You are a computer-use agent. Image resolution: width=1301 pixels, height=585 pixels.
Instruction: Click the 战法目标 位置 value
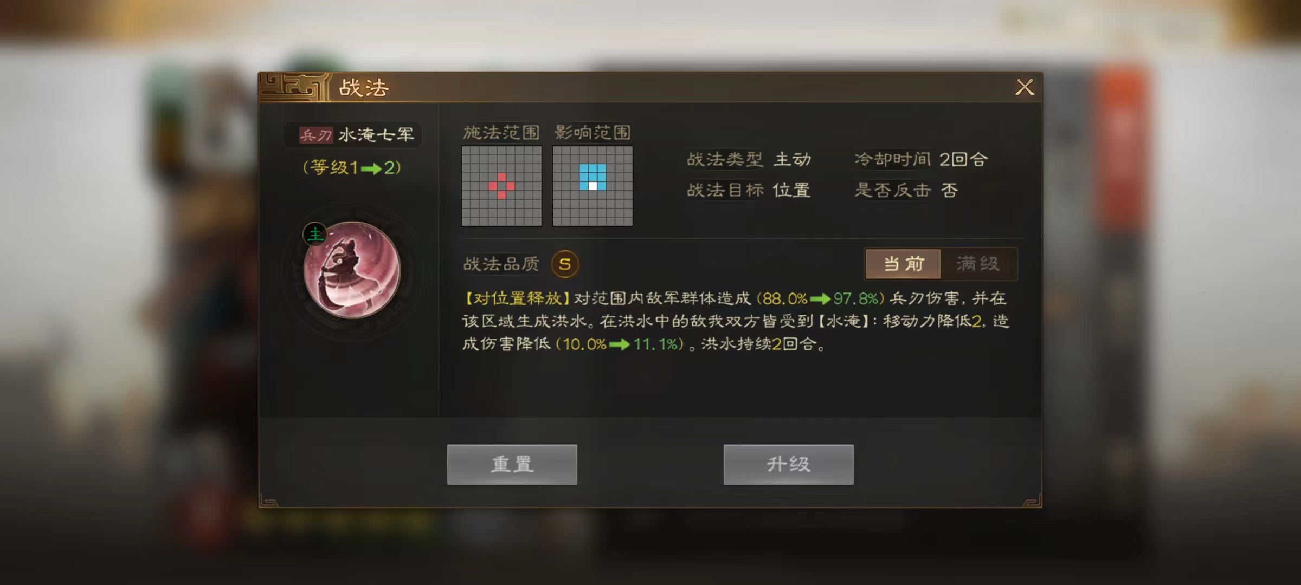tap(791, 190)
